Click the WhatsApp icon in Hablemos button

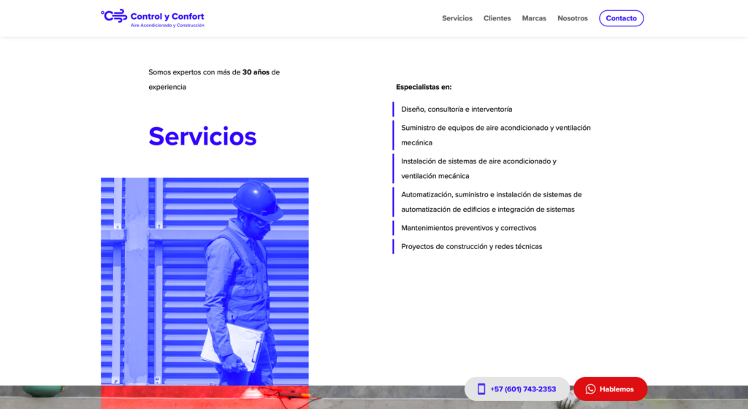590,389
